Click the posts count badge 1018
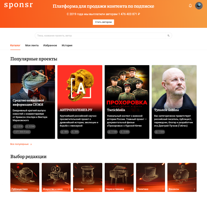Image resolution: width=207 pixels, height=202 pixels. tap(18, 126)
